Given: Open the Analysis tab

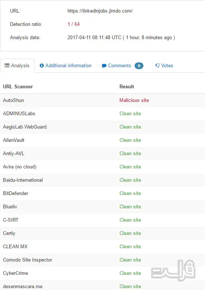Looking at the screenshot, I should 17,66.
